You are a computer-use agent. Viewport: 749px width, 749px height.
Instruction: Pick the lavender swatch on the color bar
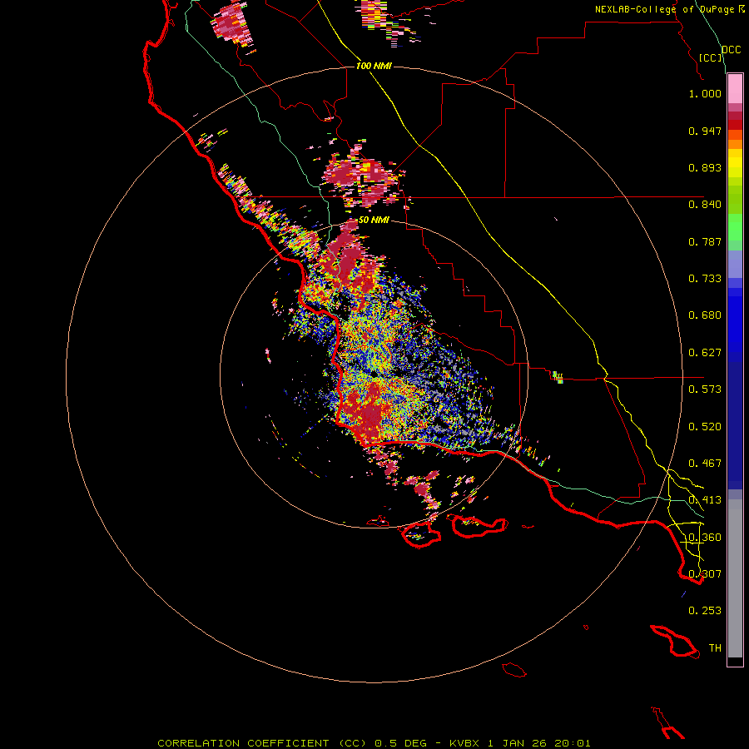pyautogui.click(x=735, y=264)
